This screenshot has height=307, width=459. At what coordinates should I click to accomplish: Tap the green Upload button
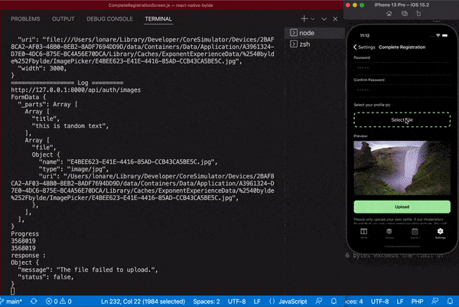[x=402, y=207]
